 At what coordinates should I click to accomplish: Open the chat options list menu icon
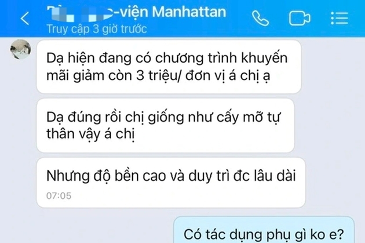pos(340,18)
